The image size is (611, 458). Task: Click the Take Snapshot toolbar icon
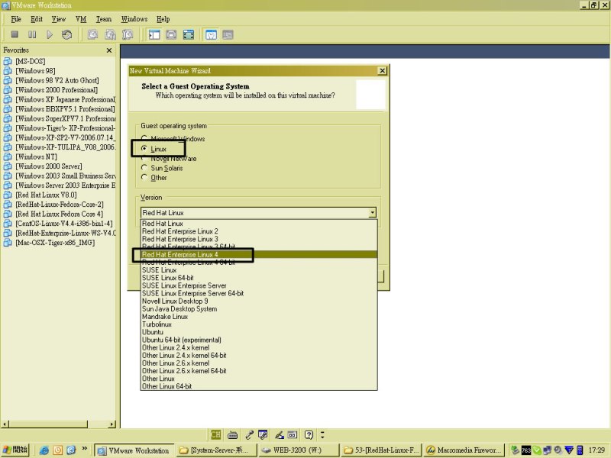[92, 34]
